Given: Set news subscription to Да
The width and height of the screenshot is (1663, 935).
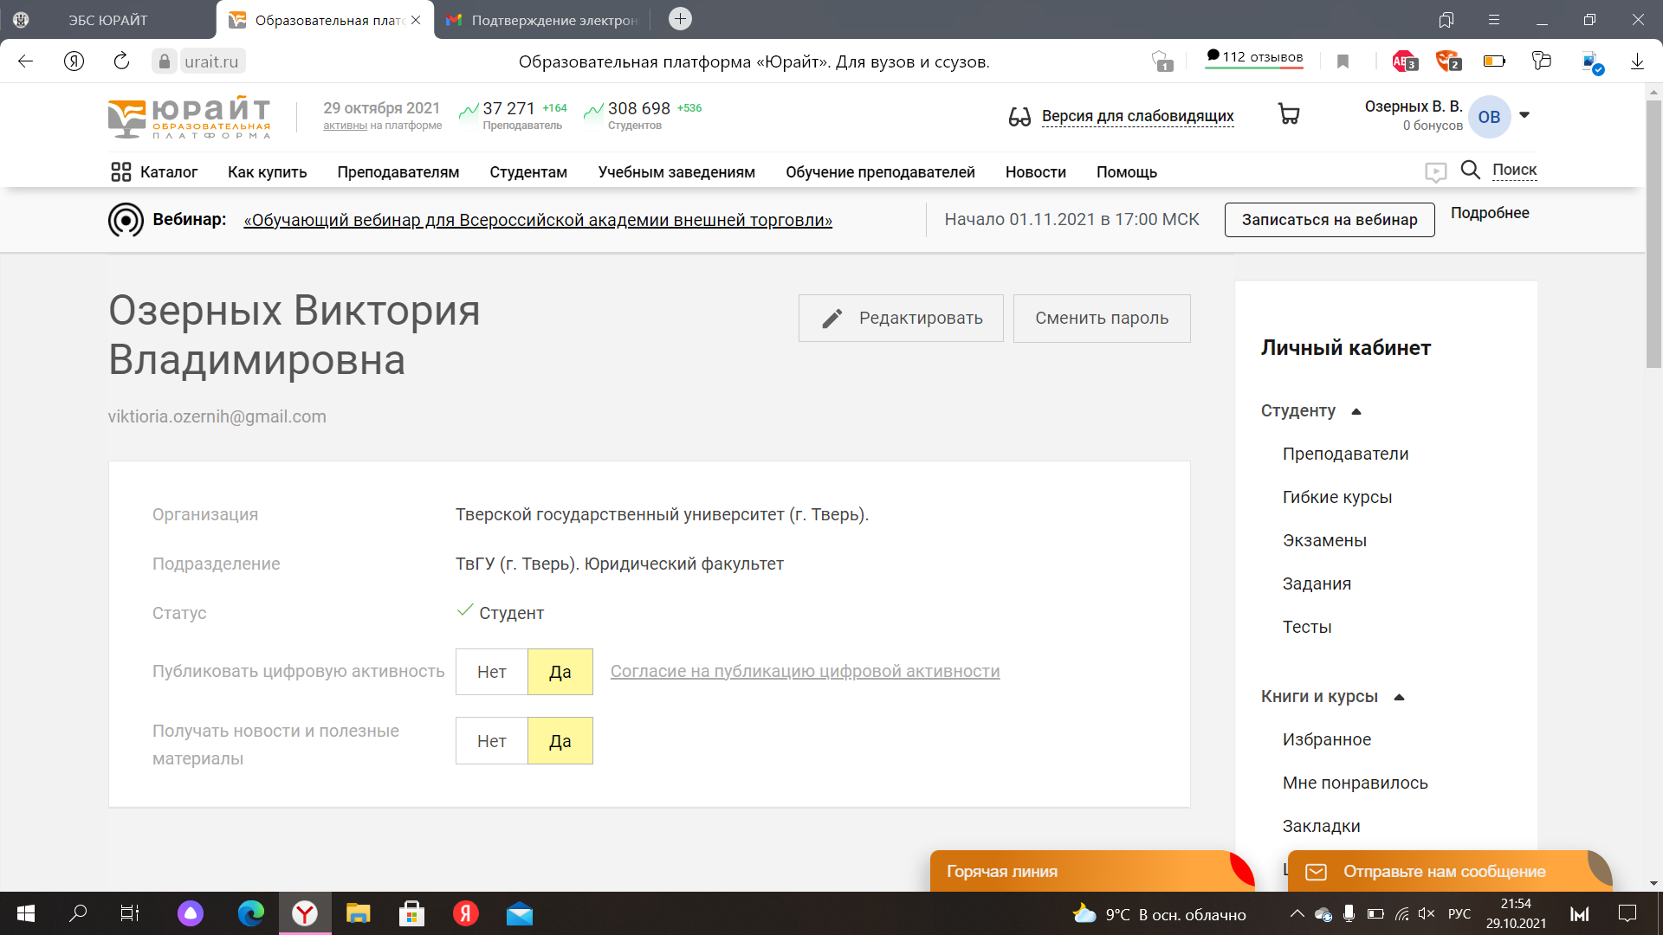Looking at the screenshot, I should pos(560,741).
